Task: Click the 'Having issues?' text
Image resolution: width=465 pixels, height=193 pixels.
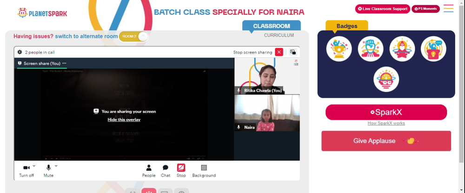Action: tap(33, 36)
